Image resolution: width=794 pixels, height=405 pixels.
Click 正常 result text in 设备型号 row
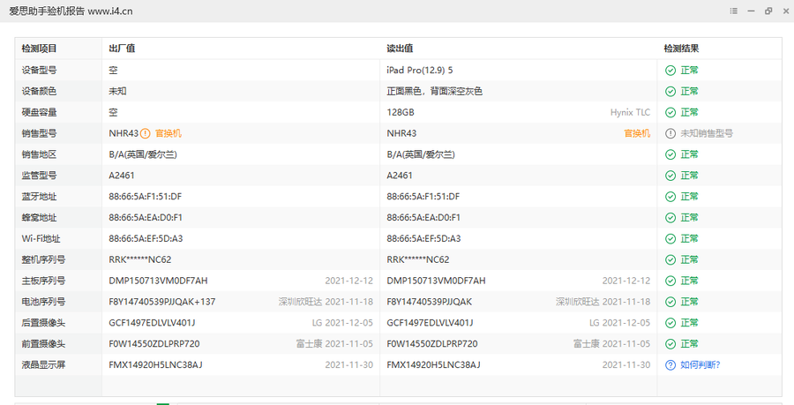(x=689, y=71)
